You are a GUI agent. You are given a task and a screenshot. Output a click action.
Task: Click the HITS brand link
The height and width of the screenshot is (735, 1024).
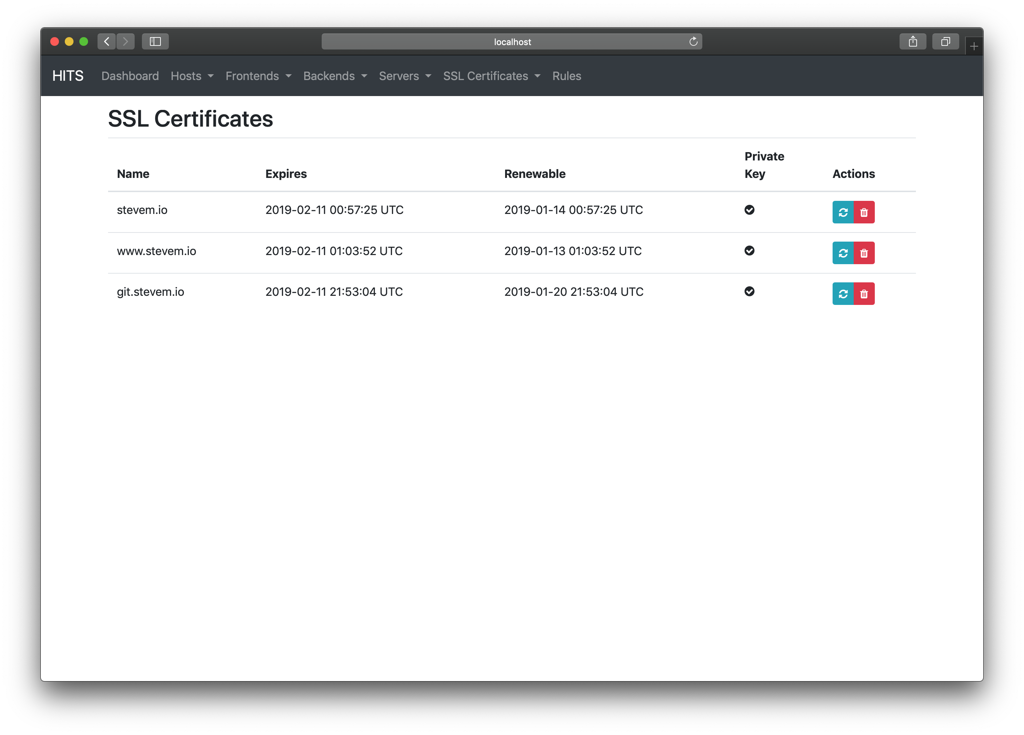68,76
